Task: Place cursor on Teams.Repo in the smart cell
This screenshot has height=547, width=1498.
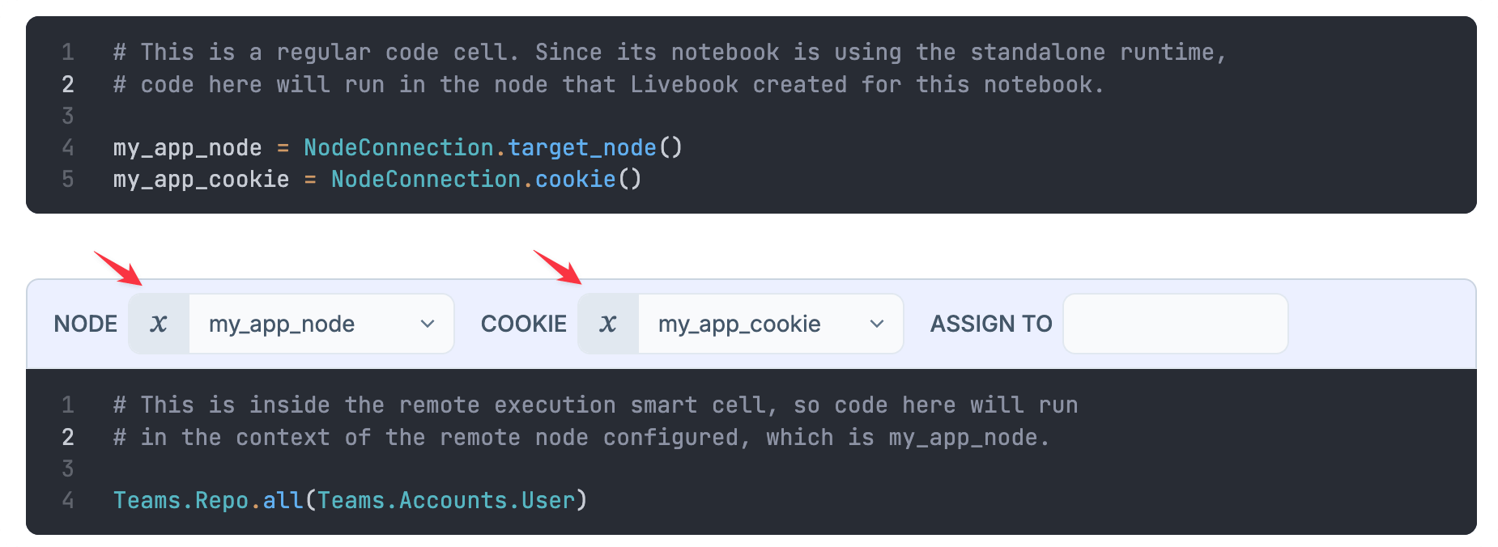Action: click(181, 500)
